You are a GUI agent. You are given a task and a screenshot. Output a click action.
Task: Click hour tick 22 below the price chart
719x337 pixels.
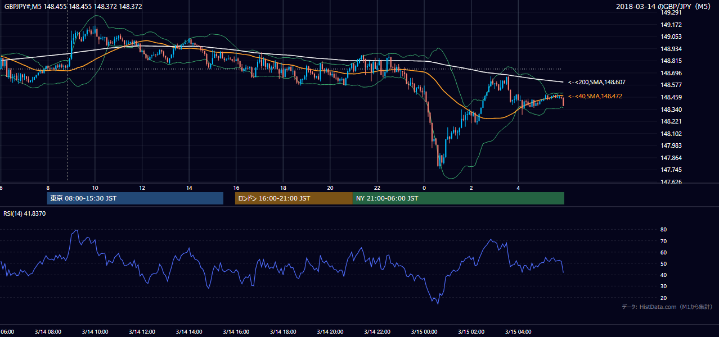pyautogui.click(x=378, y=188)
